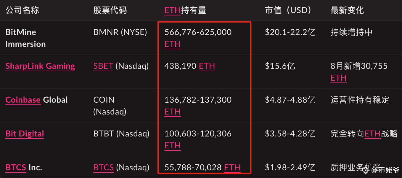This screenshot has width=402, height=178.
Task: Select the 股票代码 column header
Action: (x=110, y=11)
